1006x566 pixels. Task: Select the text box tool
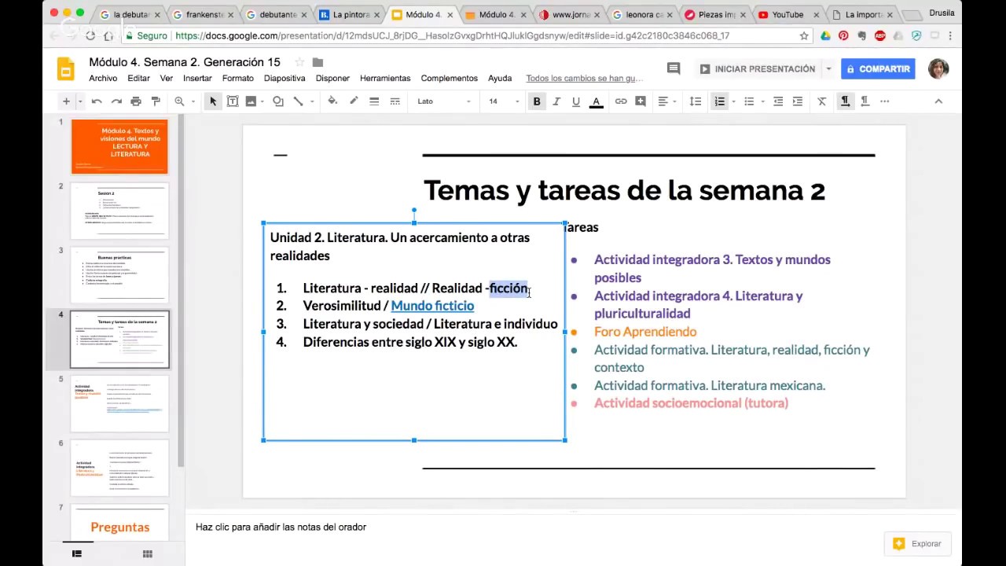pos(233,101)
